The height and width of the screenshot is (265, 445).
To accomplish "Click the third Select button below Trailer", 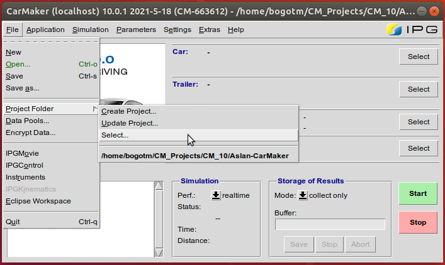I will click(419, 122).
